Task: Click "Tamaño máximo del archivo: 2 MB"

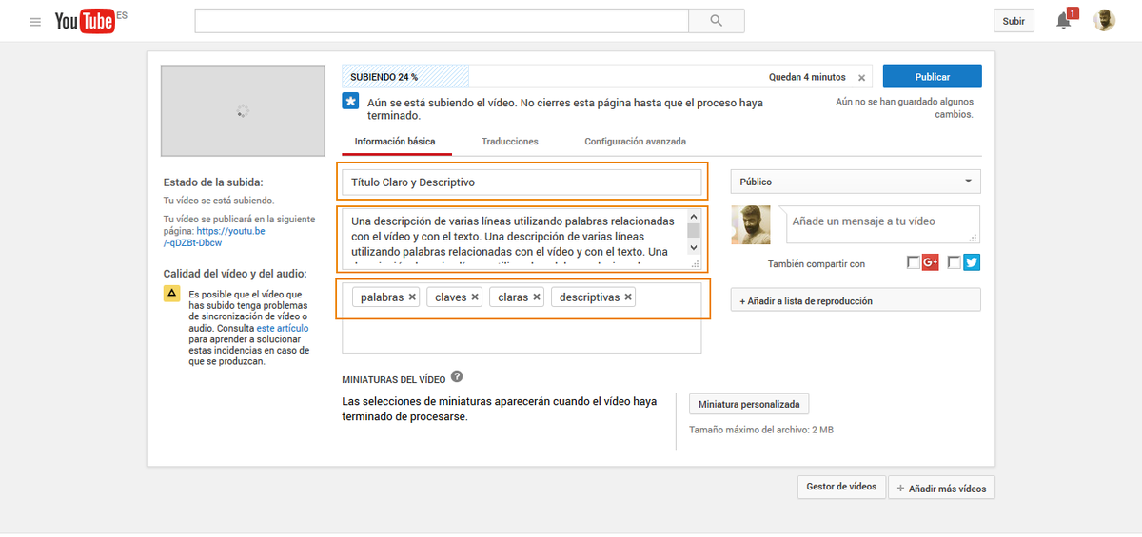Action: click(x=761, y=430)
